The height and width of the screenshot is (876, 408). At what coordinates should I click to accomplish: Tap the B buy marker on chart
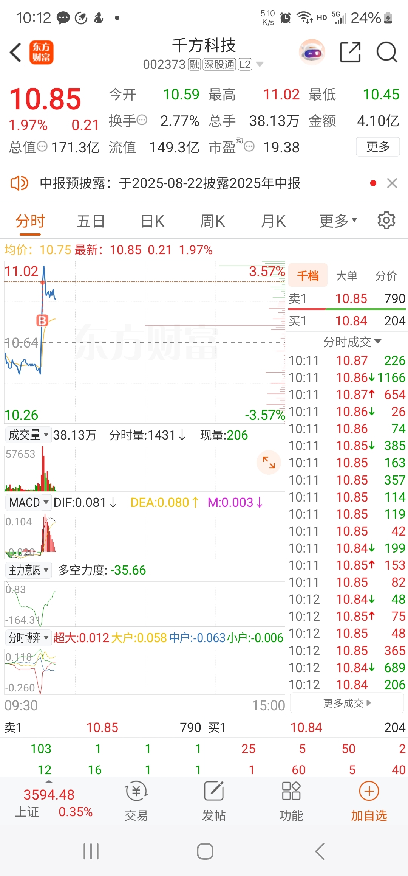tap(42, 321)
